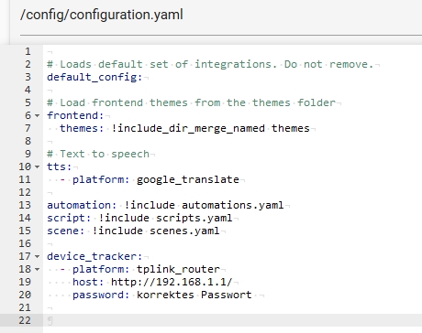Select line number 1 in gutter
The width and height of the screenshot is (422, 333).
(28, 51)
